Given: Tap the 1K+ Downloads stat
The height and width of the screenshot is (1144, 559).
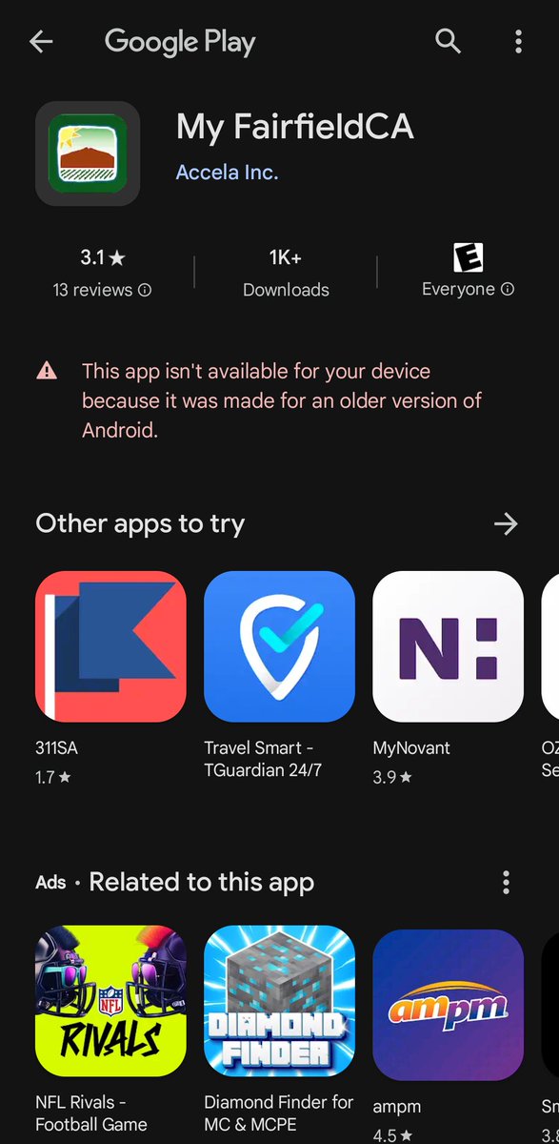Looking at the screenshot, I should click(x=286, y=273).
